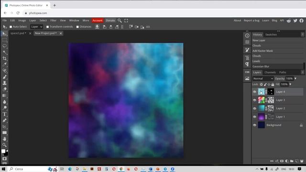
Task: Select the Gaussian Blur history state
Action: point(277,66)
